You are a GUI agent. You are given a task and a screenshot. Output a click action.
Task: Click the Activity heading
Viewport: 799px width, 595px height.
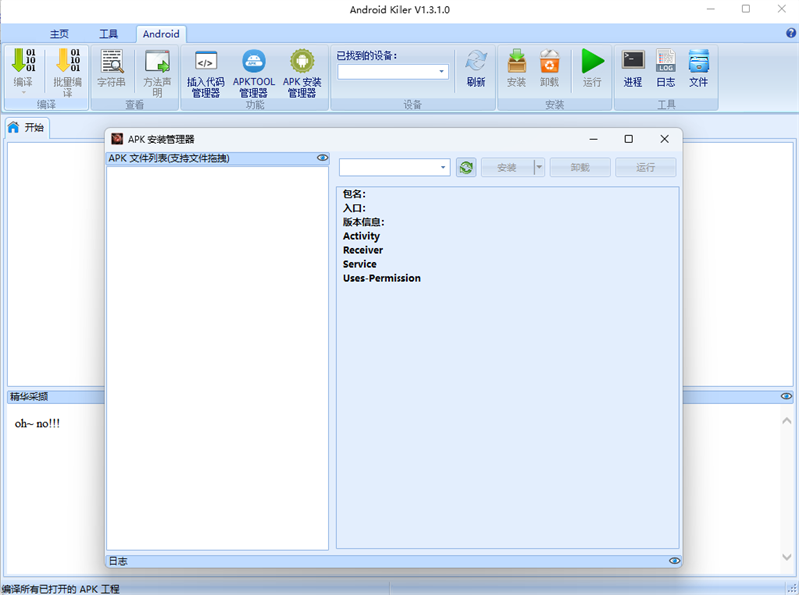click(x=361, y=236)
